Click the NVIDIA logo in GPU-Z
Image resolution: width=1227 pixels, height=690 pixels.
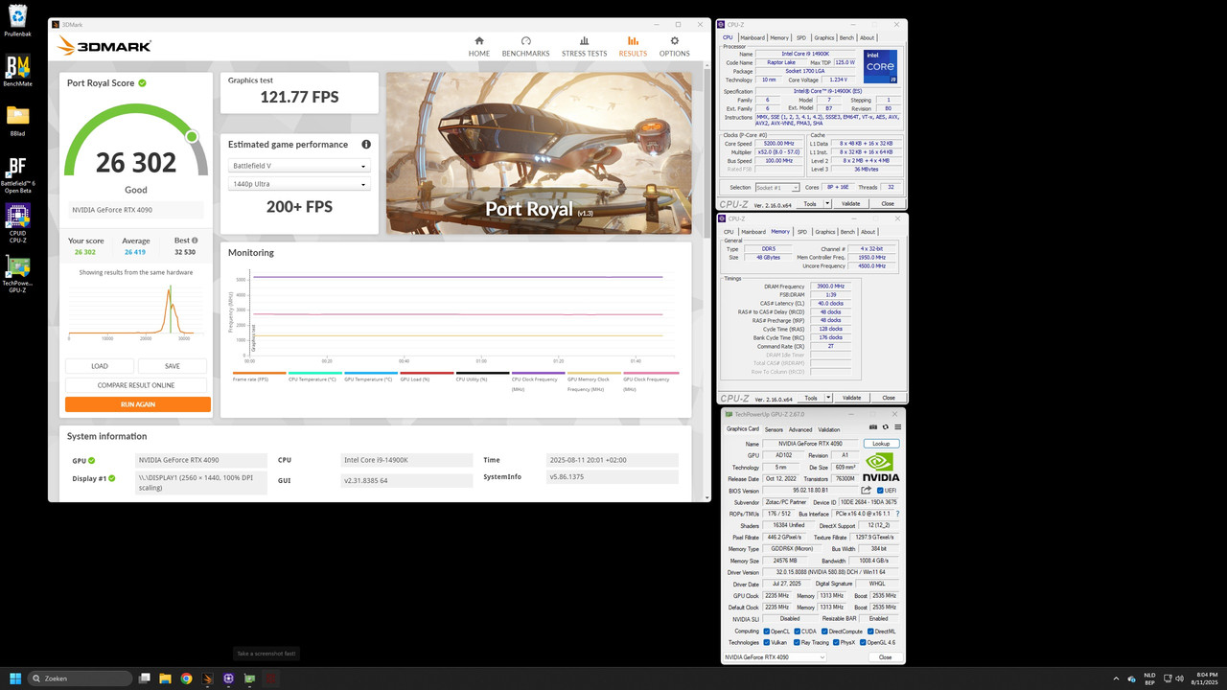click(881, 467)
